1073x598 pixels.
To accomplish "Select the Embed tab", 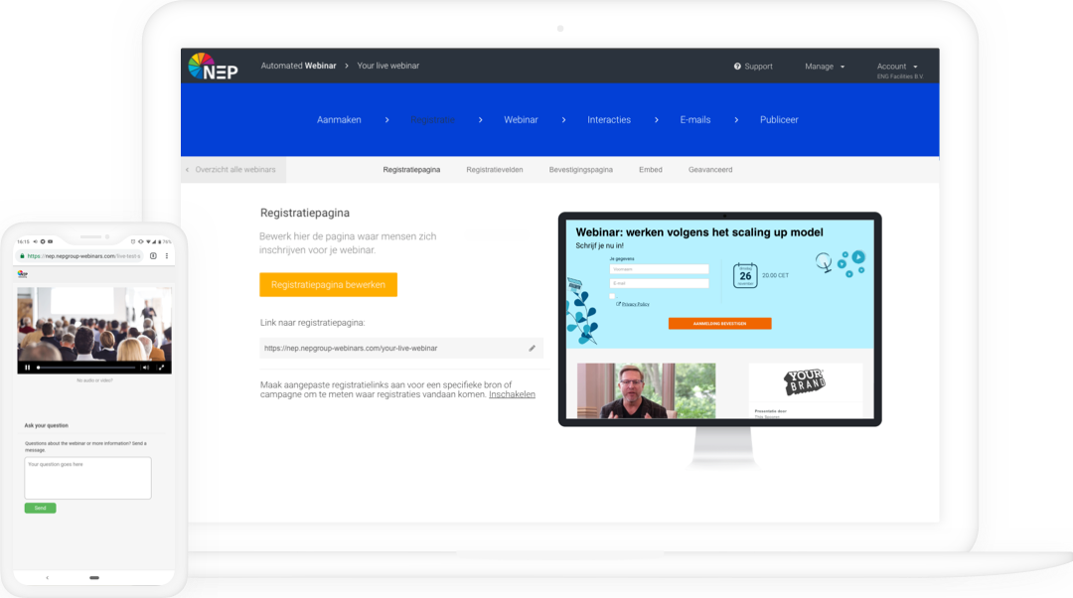I will 651,170.
